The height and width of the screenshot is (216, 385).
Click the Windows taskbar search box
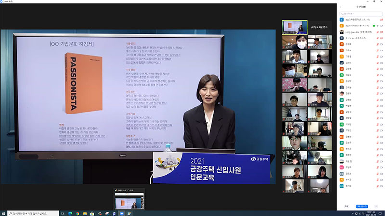[33, 213]
